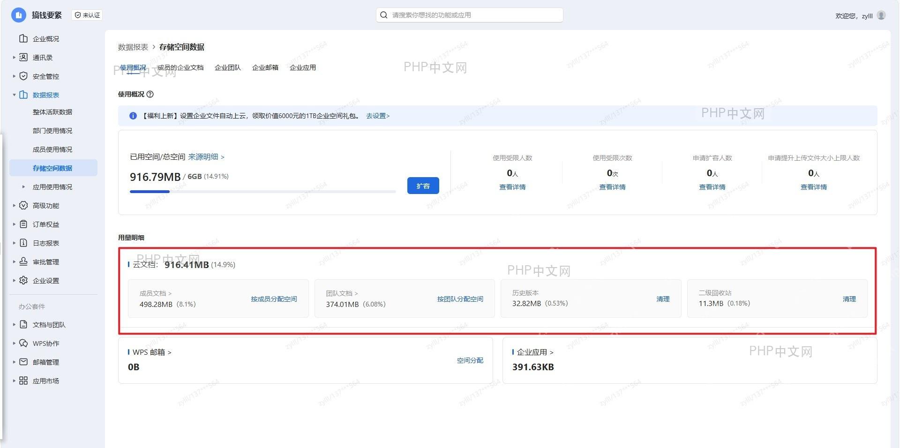Click the search magnifier icon

pos(383,15)
